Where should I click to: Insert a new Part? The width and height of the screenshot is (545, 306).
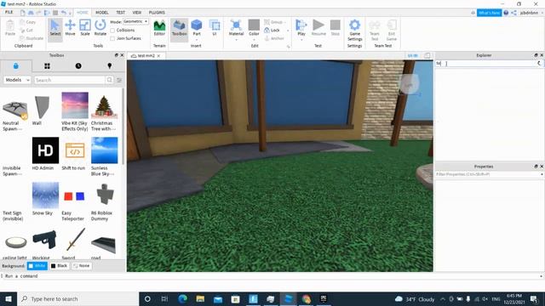tap(197, 26)
